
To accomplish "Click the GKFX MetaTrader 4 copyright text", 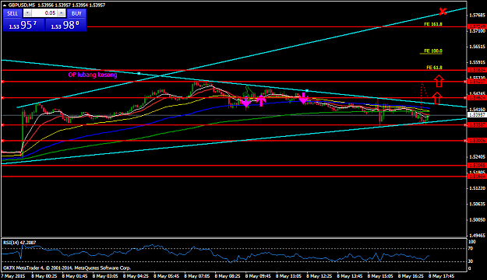I will point(67,268).
